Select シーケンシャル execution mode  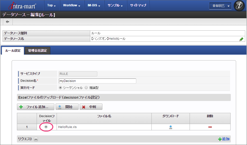[x=60, y=88]
